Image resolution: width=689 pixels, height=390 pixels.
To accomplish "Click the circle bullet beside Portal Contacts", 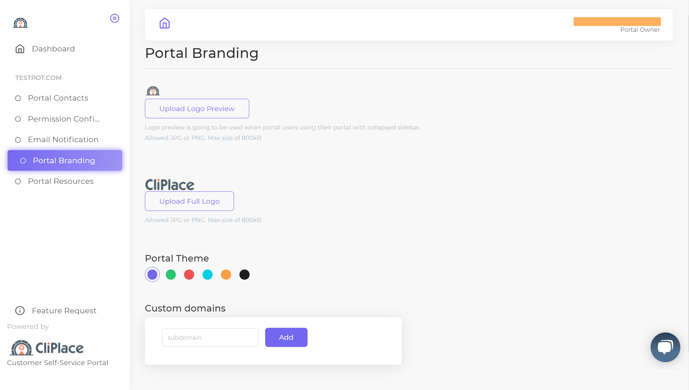I will (x=18, y=98).
